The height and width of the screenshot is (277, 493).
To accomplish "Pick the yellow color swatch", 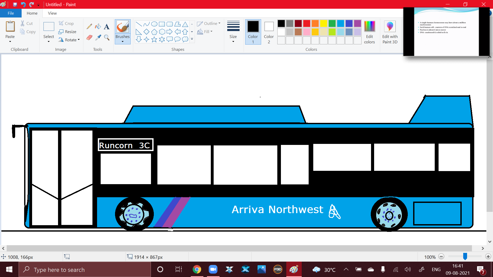I will click(x=324, y=24).
